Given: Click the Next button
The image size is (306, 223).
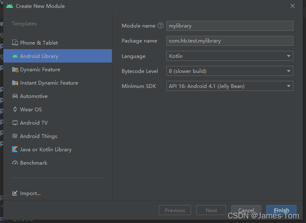Looking at the screenshot, I should tap(211, 210).
